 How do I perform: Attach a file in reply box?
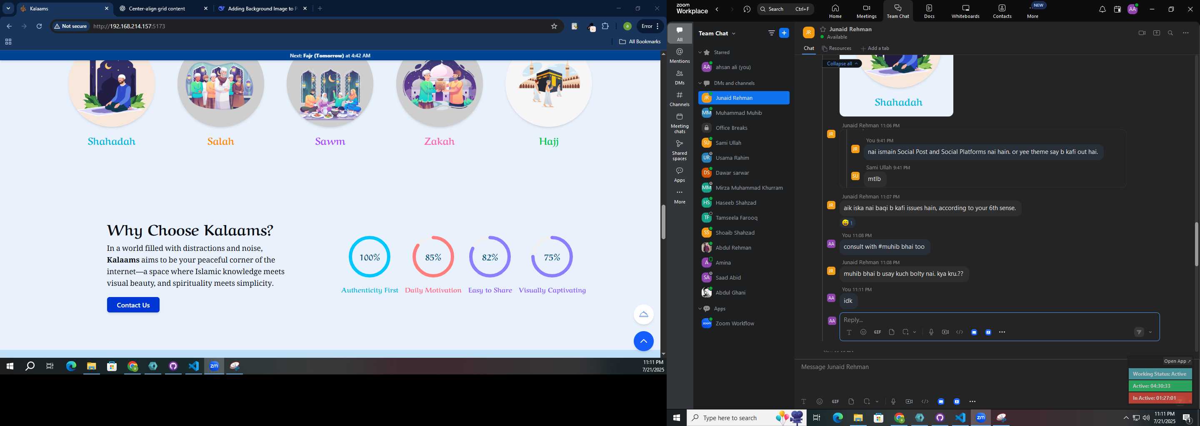pyautogui.click(x=891, y=332)
